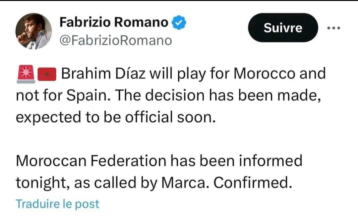Click the blue verified badge
Viewport: 358px width, 218px height.
pos(180,23)
